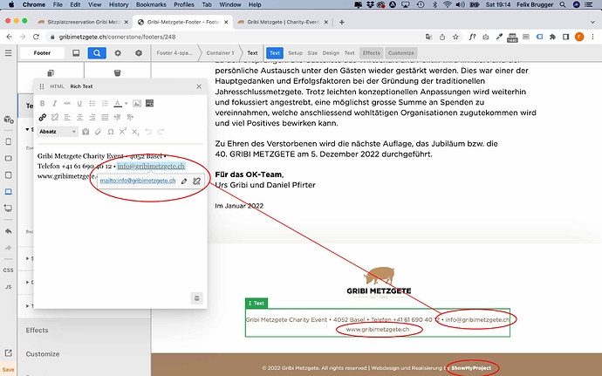The width and height of the screenshot is (602, 376).
Task: Click the undo arrow in the left rail
Action: [x=9, y=231]
